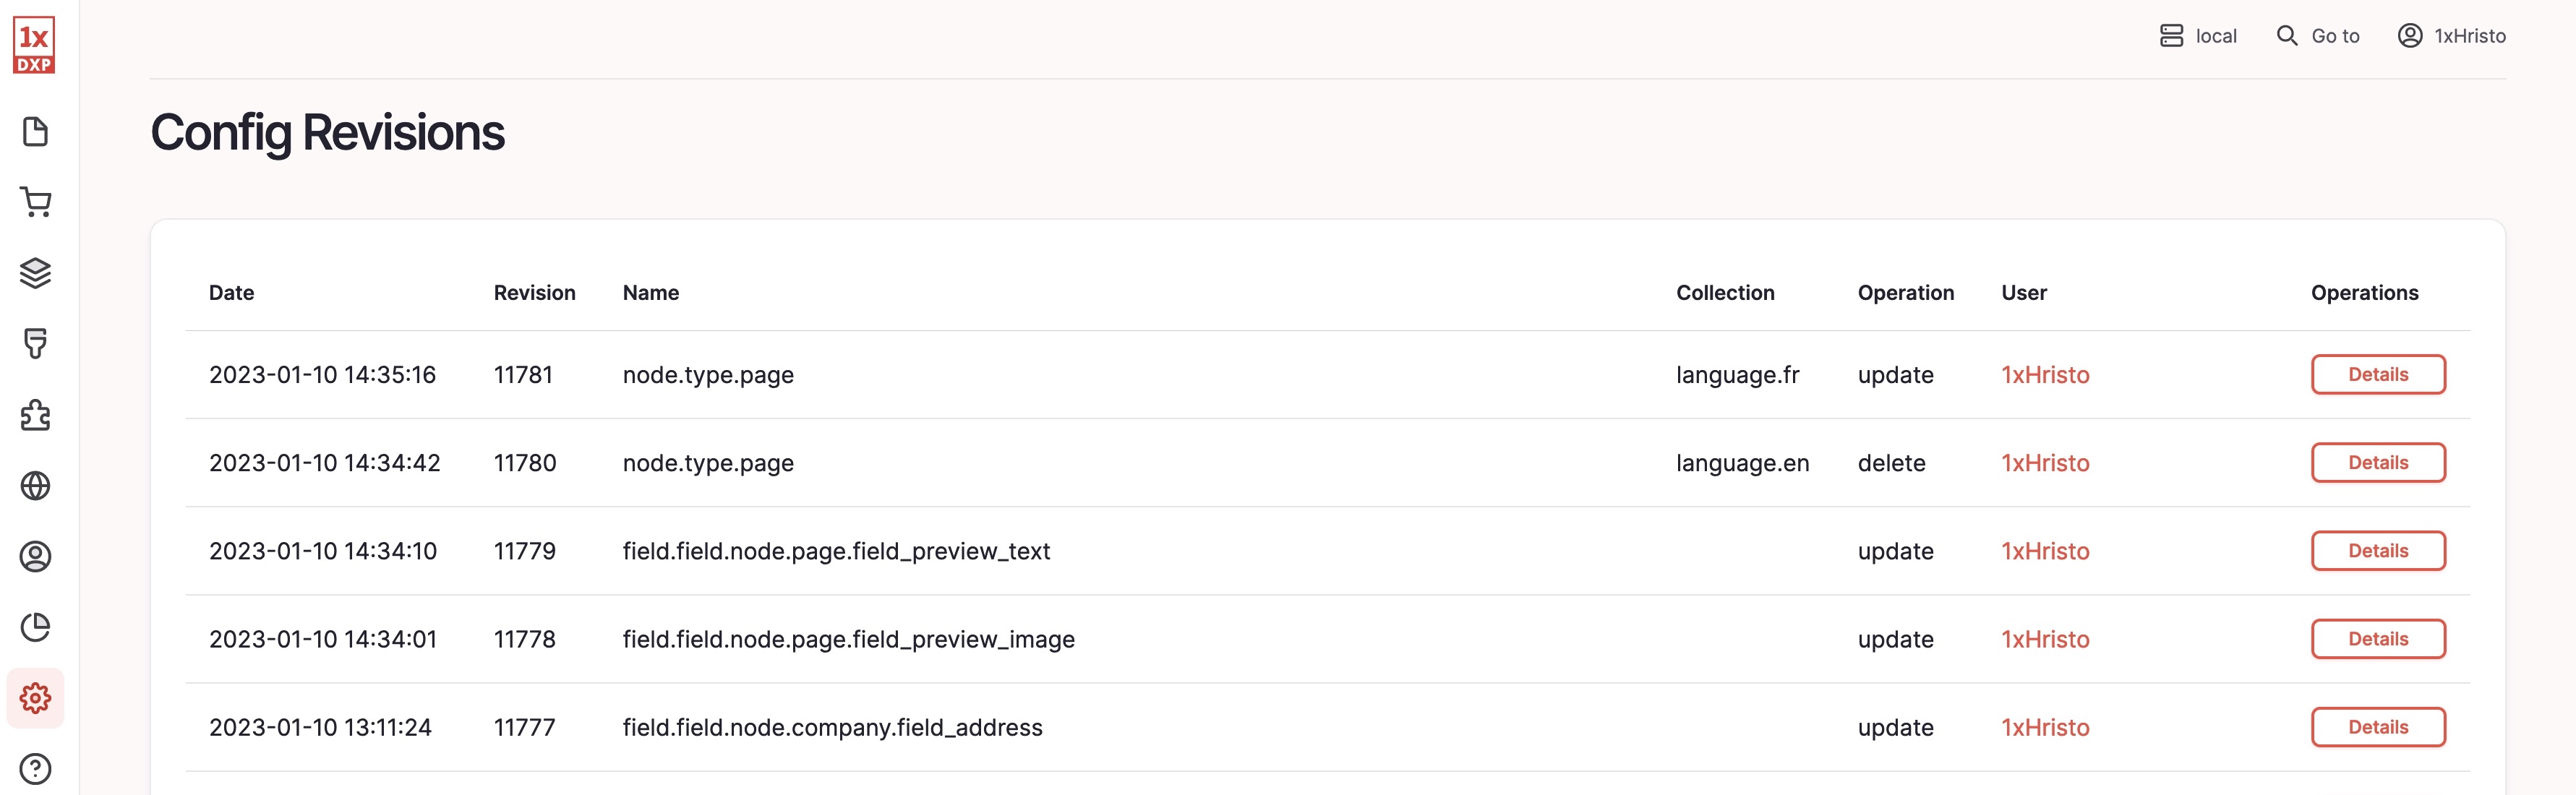This screenshot has width=2576, height=795.
Task: Open the globe icon in sidebar
Action: pyautogui.click(x=35, y=486)
